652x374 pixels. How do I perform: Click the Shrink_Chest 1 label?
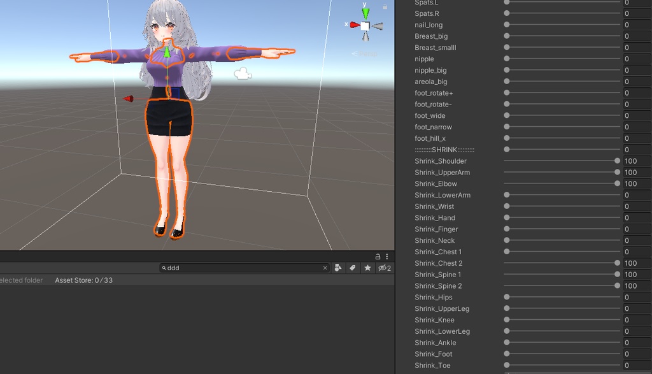pos(438,252)
